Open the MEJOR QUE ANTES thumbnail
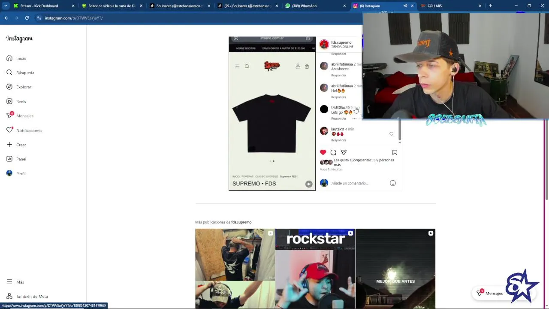Image resolution: width=549 pixels, height=309 pixels. click(395, 269)
